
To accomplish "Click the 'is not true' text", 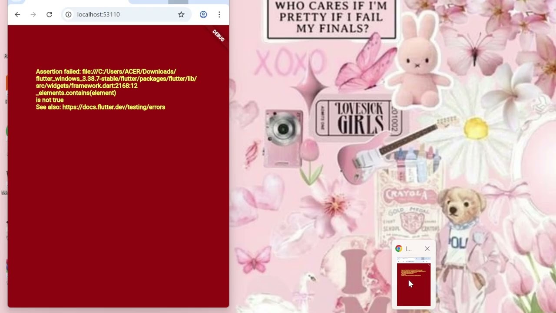I will 50,100.
